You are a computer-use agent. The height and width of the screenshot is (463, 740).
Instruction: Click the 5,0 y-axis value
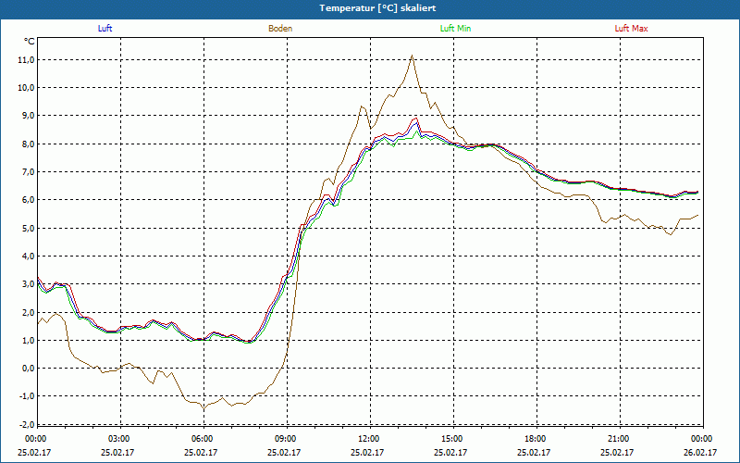[28, 228]
